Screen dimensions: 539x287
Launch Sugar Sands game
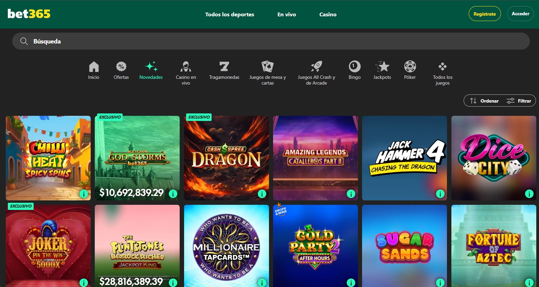405,246
